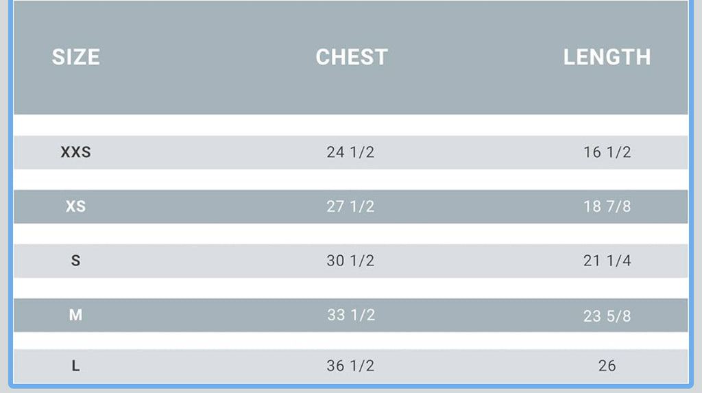Click the 27 1/2 chest value
The width and height of the screenshot is (702, 393).
pyautogui.click(x=350, y=206)
